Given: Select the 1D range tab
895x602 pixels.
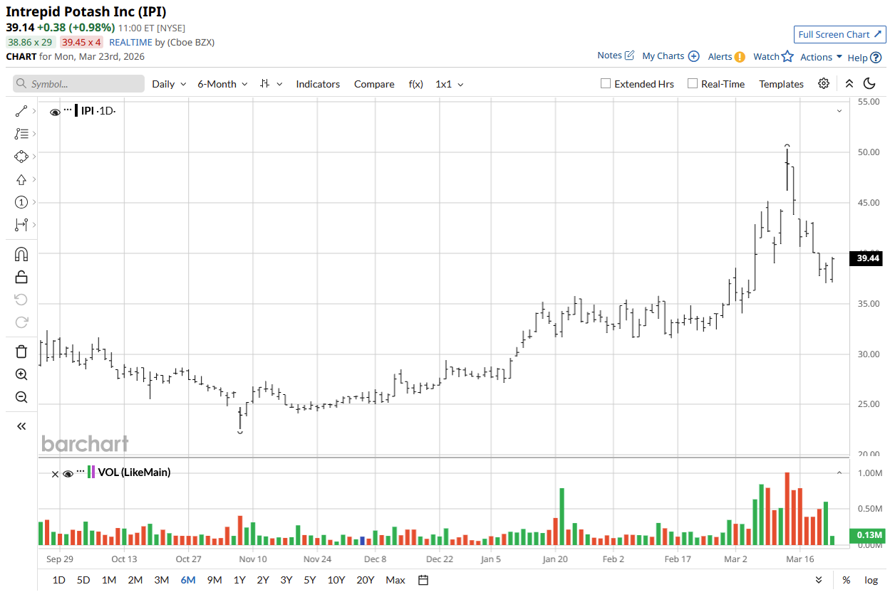Looking at the screenshot, I should tap(58, 580).
